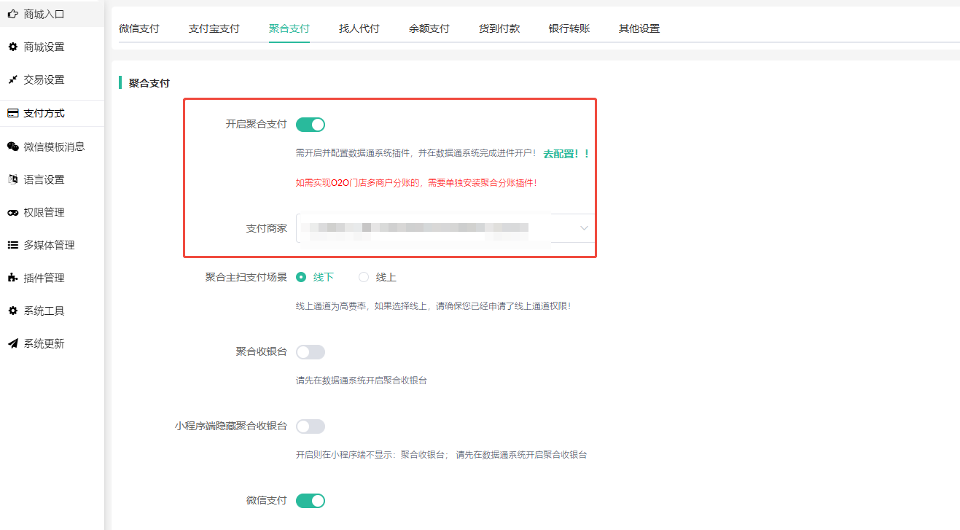Turn on 小程序端隐藏聚合收银台 toggle
This screenshot has width=960, height=530.
click(310, 426)
